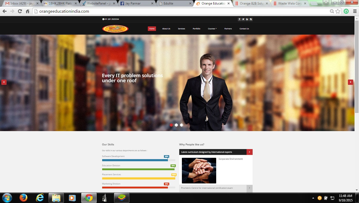Click the yellow Placement Services skill bar
The height and width of the screenshot is (203, 359).
(x=139, y=178)
